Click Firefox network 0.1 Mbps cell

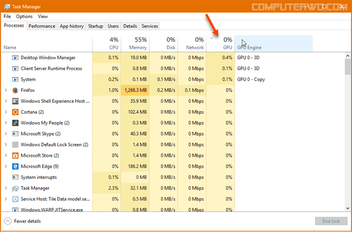click(192, 90)
